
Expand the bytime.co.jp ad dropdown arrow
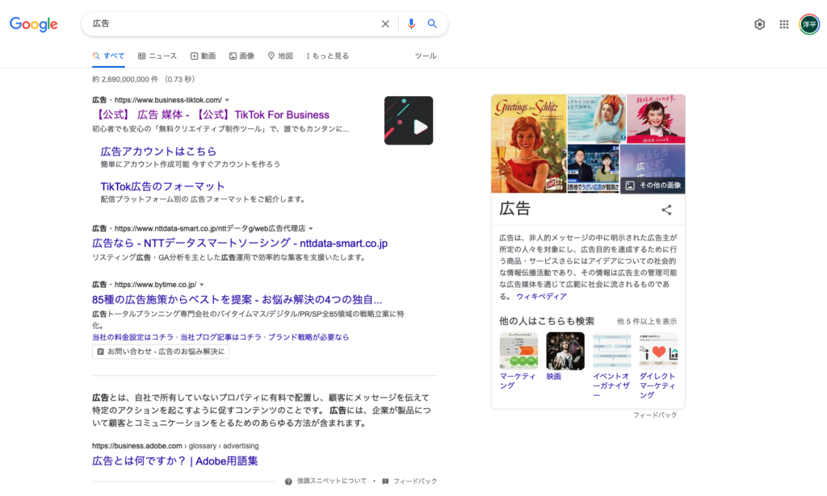coord(202,285)
